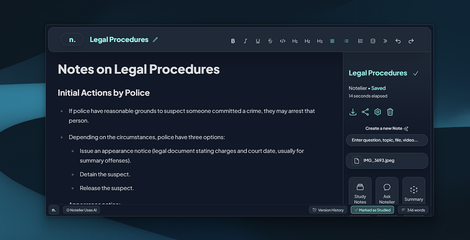Toggle bold formatting
Viewport: 470px width, 240px height.
coord(233,41)
